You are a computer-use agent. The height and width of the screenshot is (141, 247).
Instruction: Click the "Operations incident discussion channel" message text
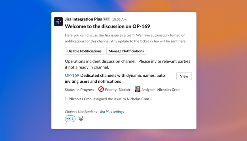[127, 64]
